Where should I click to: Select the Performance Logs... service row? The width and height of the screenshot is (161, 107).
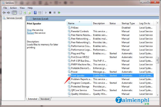point(110,50)
